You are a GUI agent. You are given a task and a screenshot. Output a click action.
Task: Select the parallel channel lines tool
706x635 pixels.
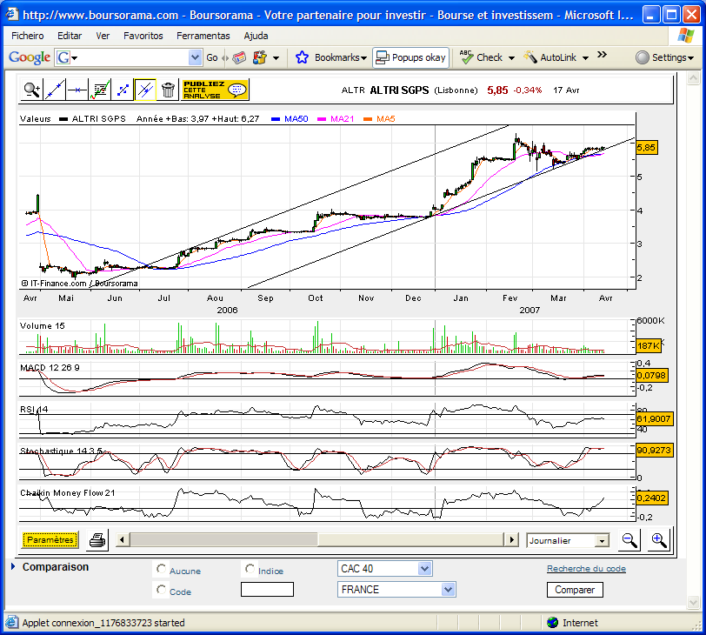[145, 90]
